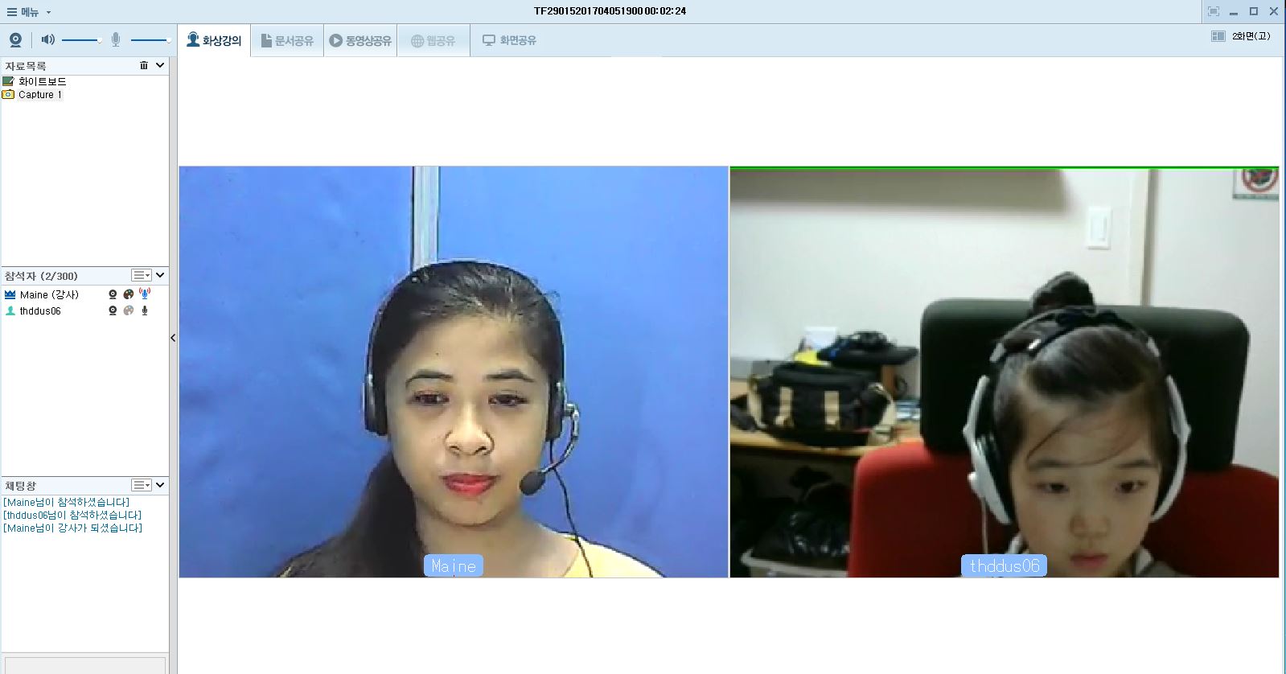
Task: Click the webcam icon in the top toolbar
Action: 15,40
